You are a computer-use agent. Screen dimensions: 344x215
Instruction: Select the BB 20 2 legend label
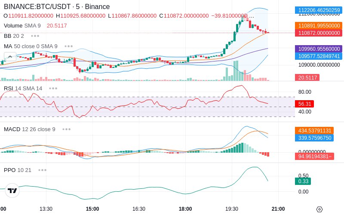coord(14,36)
